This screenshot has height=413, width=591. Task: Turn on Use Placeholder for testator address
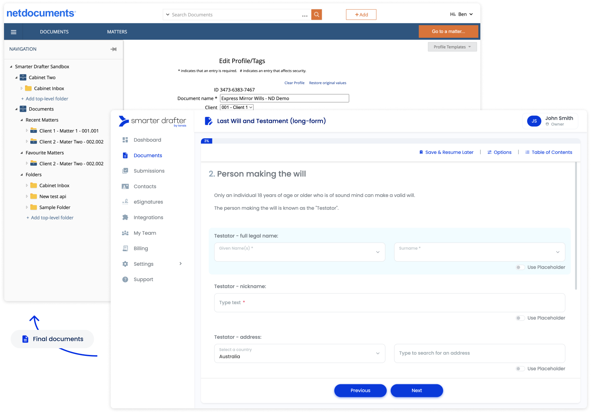[520, 369]
